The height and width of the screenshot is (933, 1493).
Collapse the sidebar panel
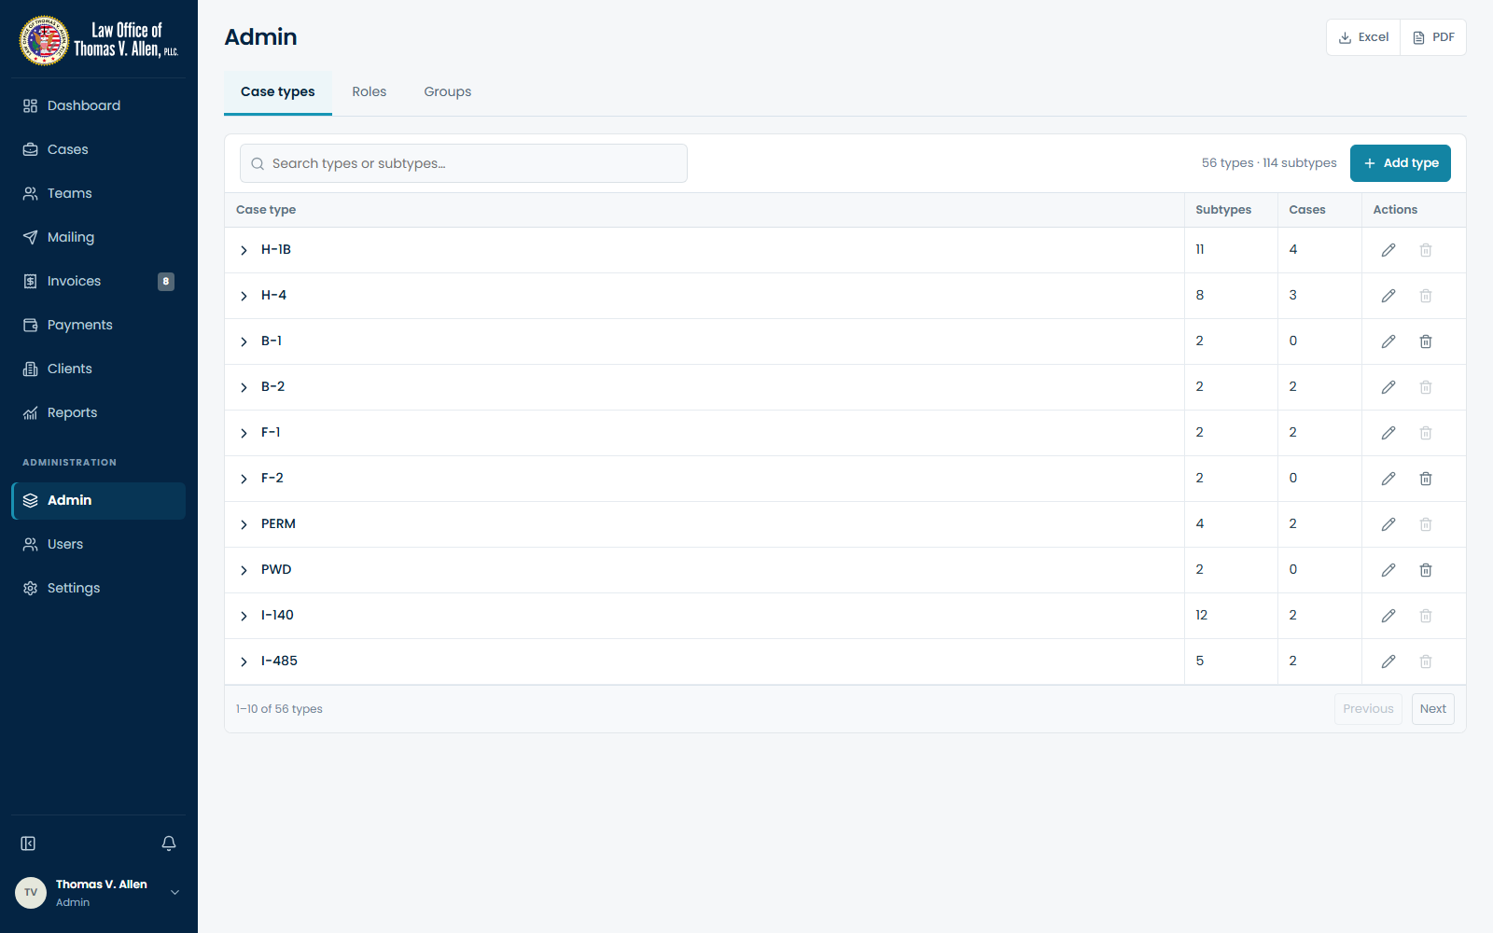click(x=28, y=843)
